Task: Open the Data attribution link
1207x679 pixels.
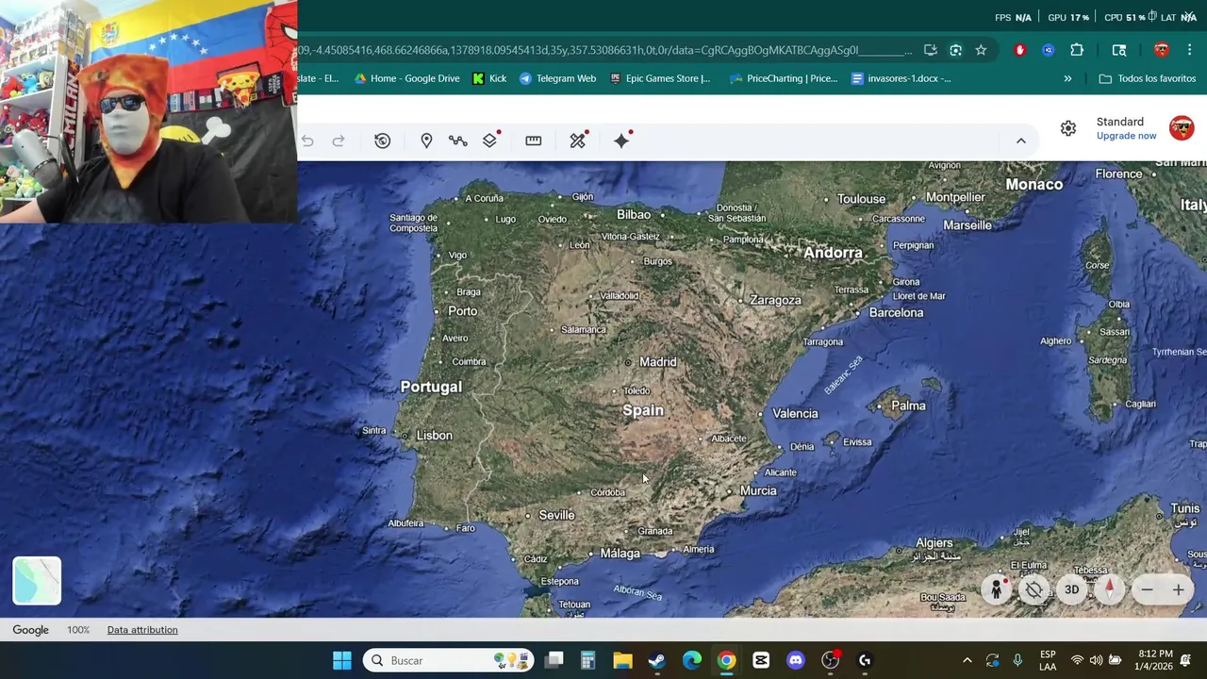Action: (x=142, y=630)
